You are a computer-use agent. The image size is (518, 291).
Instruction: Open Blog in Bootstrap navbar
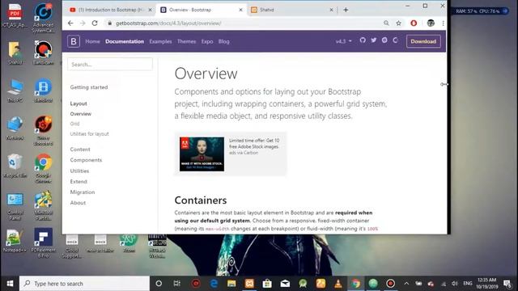(x=223, y=41)
